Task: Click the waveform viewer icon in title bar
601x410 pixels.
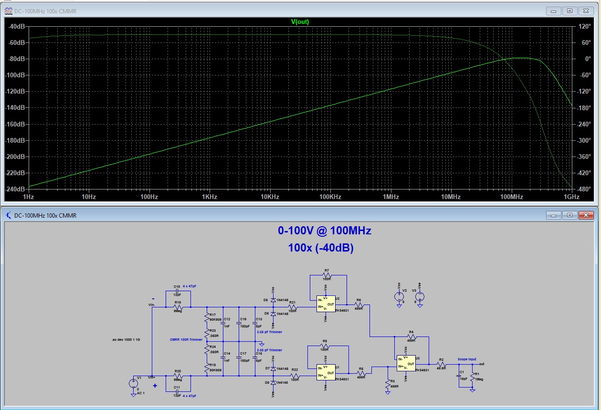Action: 8,10
